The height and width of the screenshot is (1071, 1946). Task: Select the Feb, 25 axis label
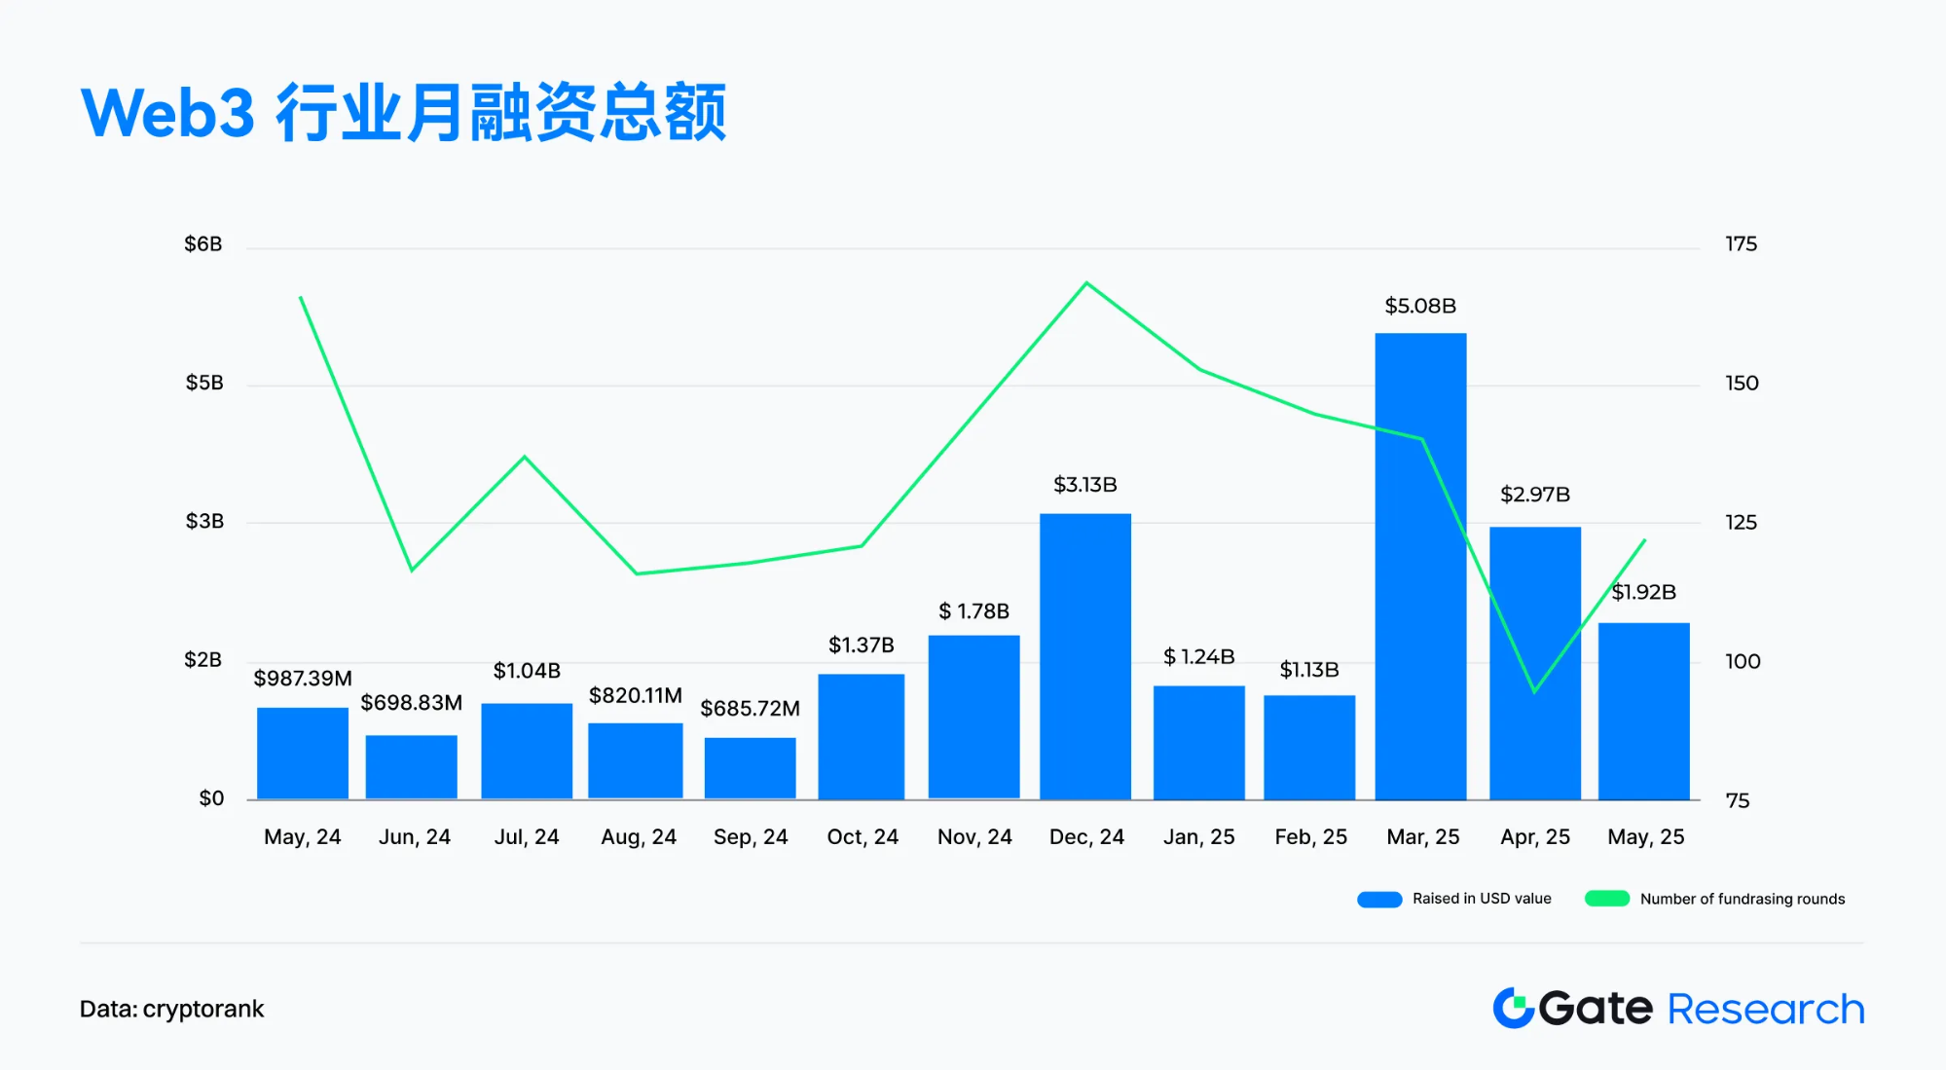click(x=1309, y=835)
